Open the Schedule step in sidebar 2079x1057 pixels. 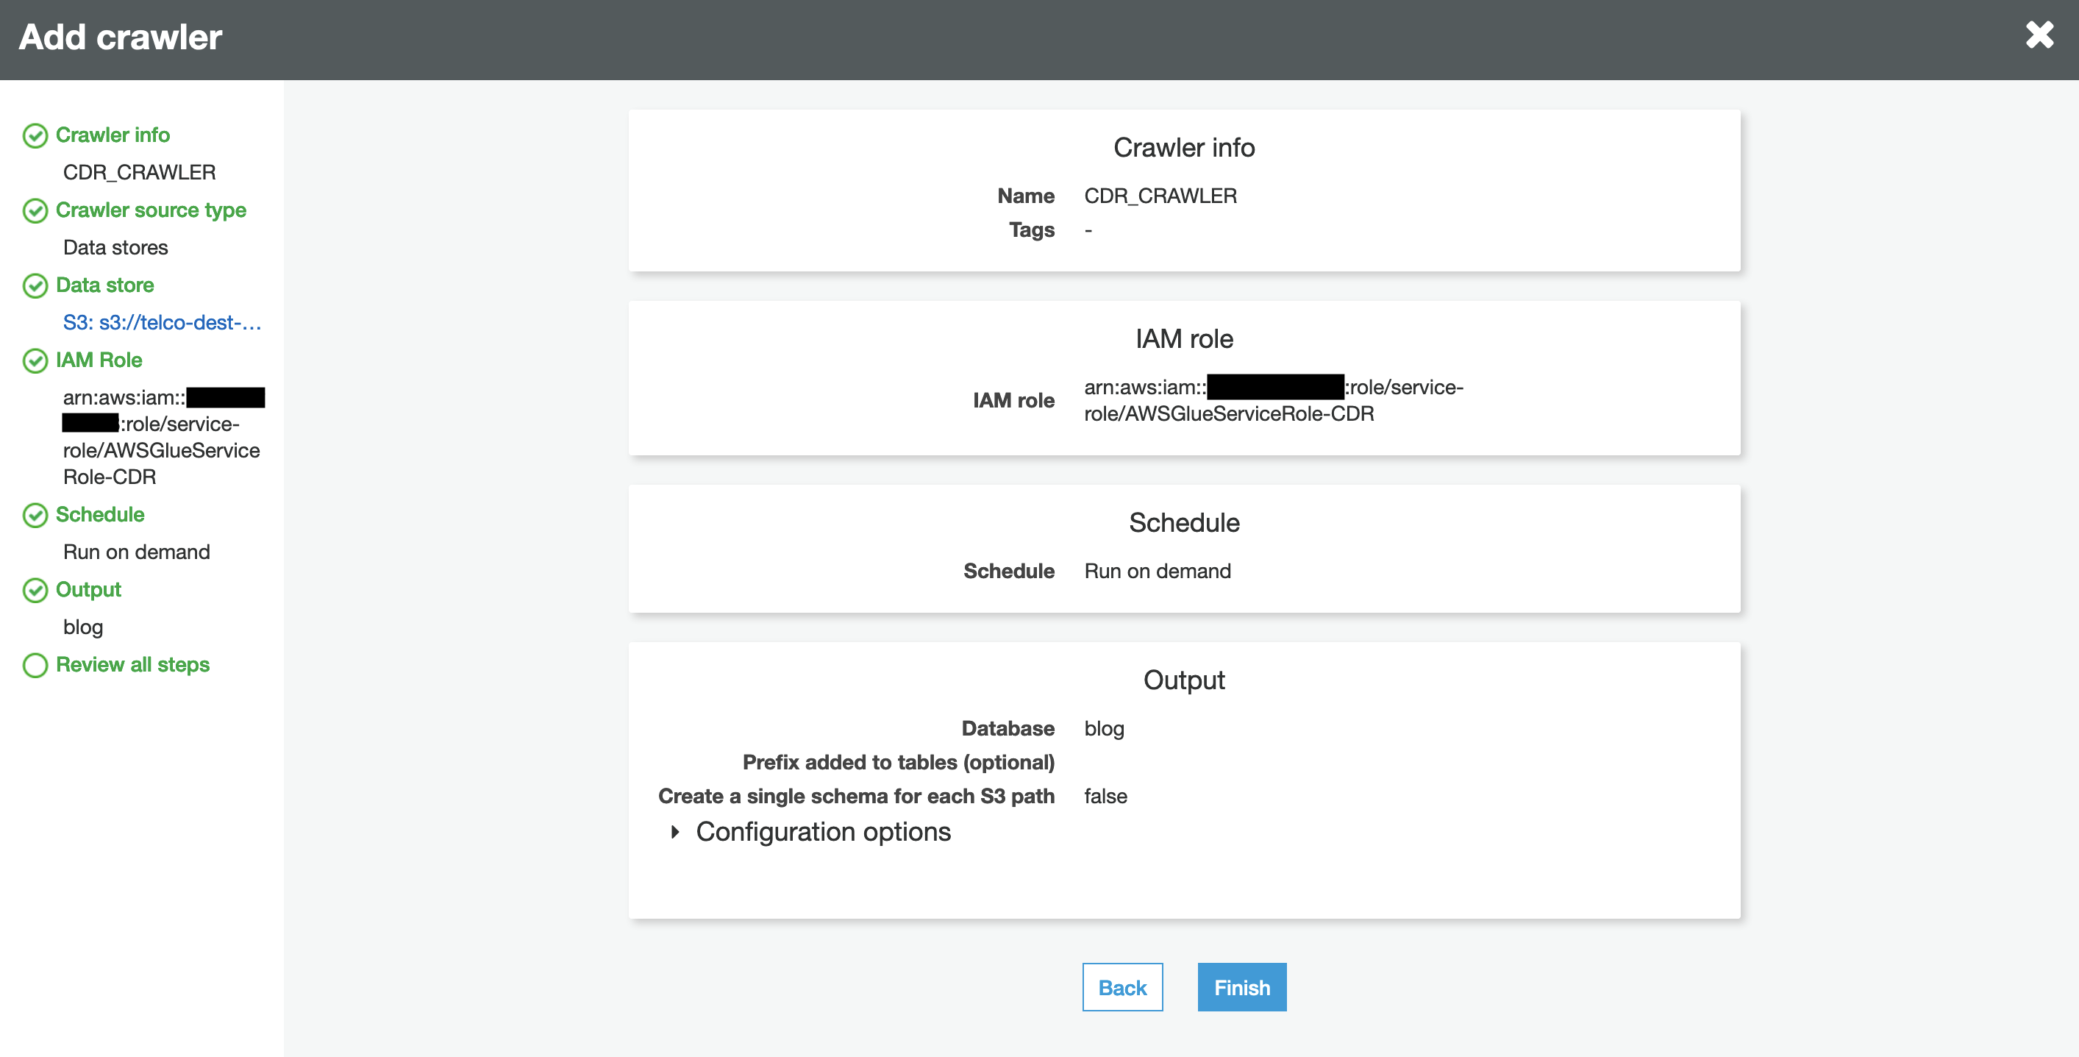[100, 514]
